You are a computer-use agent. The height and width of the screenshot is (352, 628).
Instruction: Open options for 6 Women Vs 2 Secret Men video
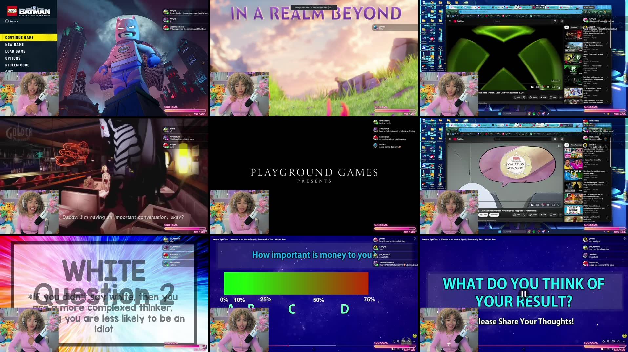click(607, 160)
